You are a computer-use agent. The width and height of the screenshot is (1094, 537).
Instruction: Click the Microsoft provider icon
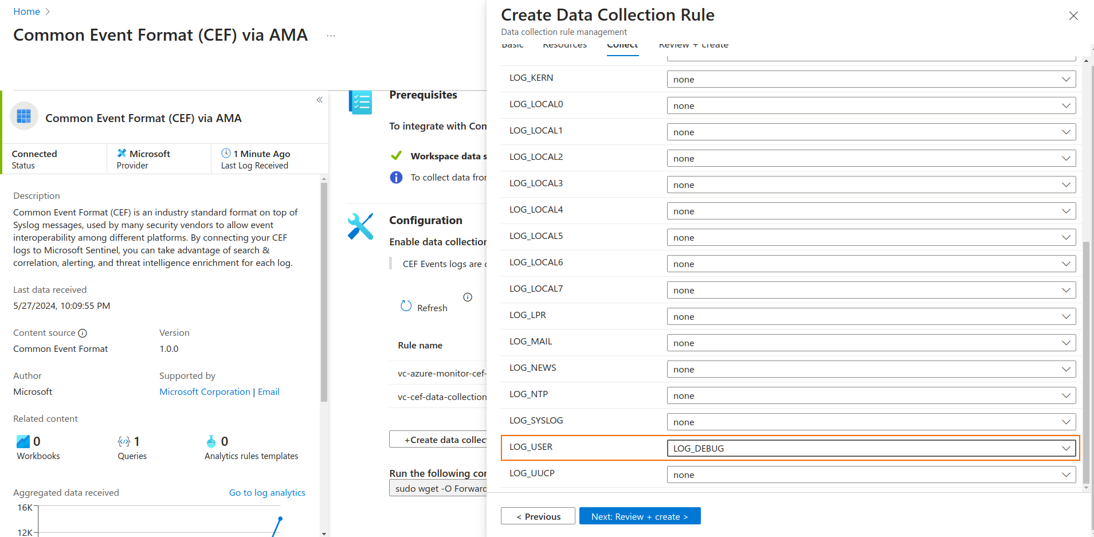coord(121,153)
